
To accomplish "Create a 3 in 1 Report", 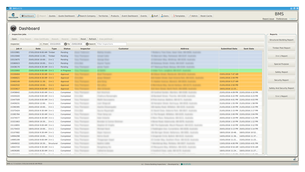I will tap(281, 56).
